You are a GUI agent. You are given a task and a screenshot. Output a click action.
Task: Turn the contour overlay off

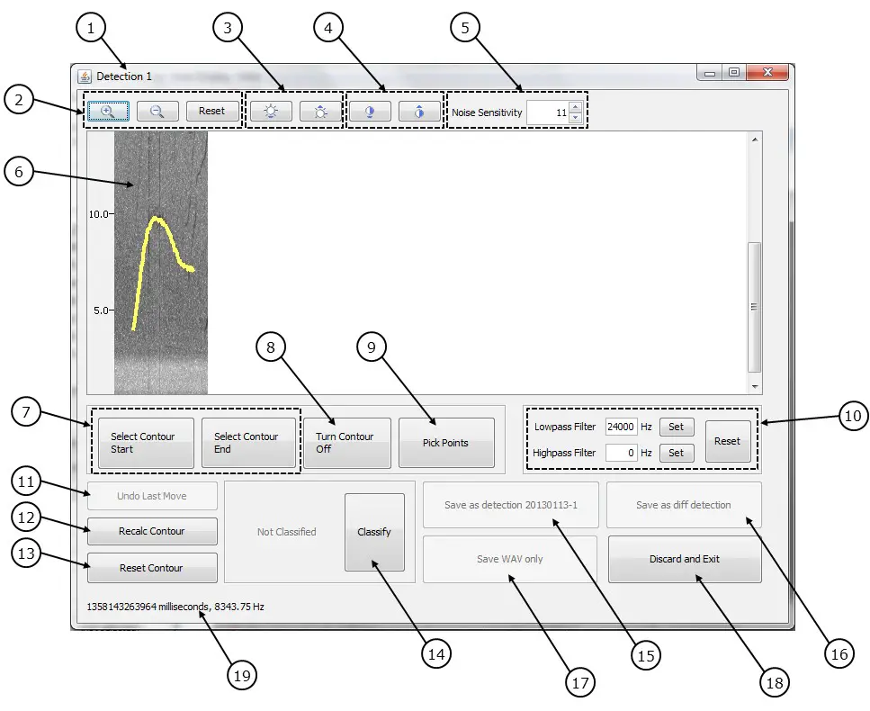click(346, 442)
